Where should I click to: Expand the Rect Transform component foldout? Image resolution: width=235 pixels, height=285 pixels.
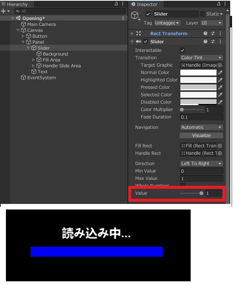tap(132, 33)
